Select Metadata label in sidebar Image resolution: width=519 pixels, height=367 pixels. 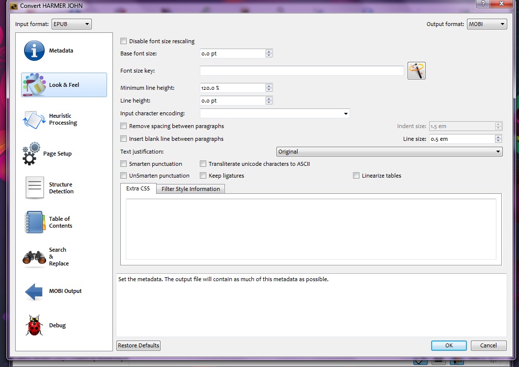[x=61, y=51]
